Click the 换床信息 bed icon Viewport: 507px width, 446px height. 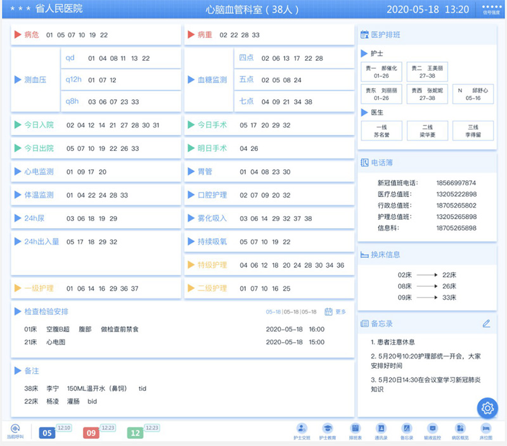(x=364, y=255)
